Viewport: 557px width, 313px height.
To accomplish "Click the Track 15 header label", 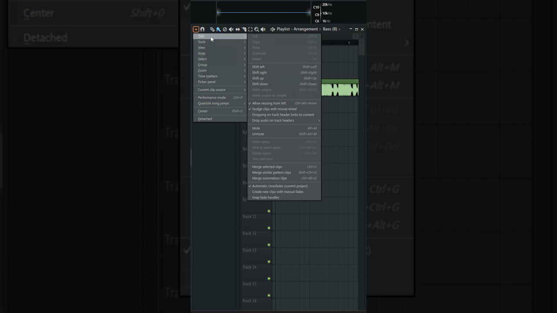I will tap(249, 284).
